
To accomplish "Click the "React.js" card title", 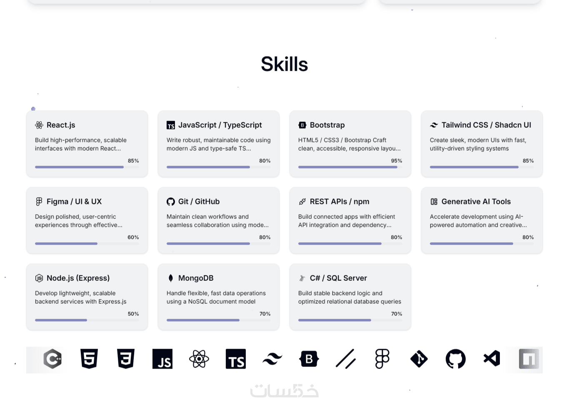I will pos(61,125).
